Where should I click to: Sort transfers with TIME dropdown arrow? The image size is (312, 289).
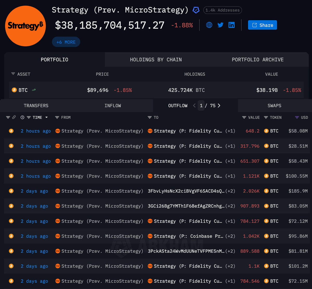pyautogui.click(x=47, y=118)
